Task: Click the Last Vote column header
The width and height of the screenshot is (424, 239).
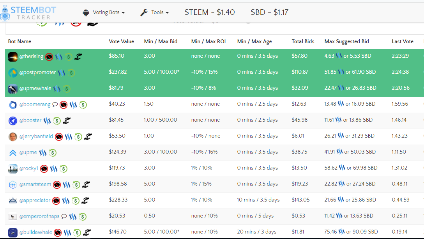Action: coord(403,41)
